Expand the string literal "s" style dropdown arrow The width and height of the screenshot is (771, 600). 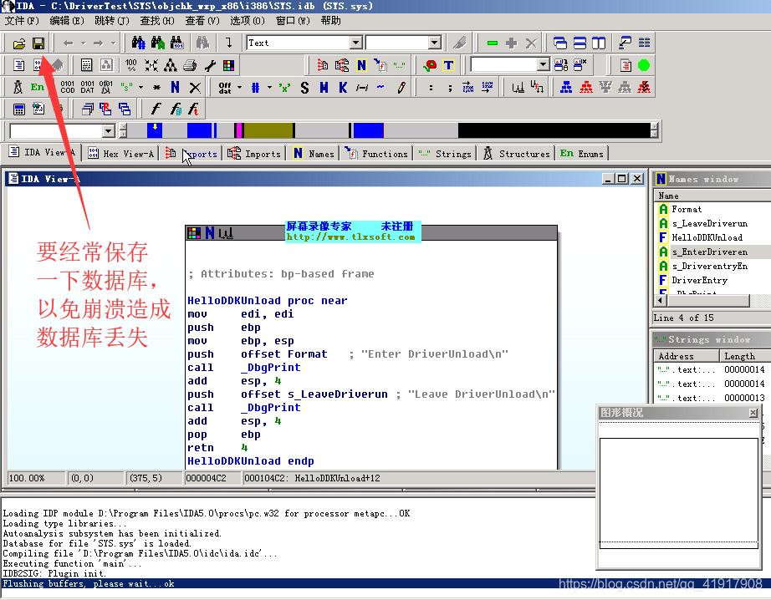point(141,88)
